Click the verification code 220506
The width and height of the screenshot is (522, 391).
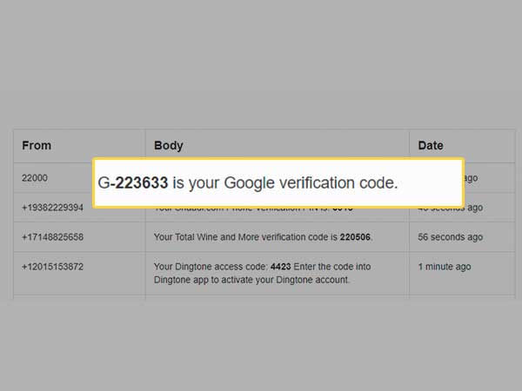tap(355, 237)
